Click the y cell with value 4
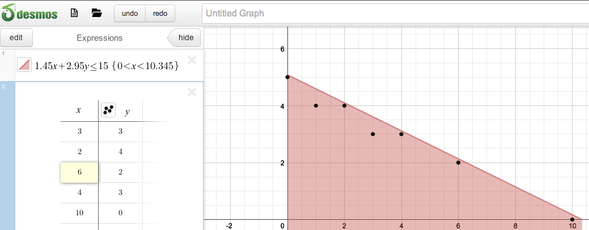This screenshot has width=589, height=230. click(120, 152)
